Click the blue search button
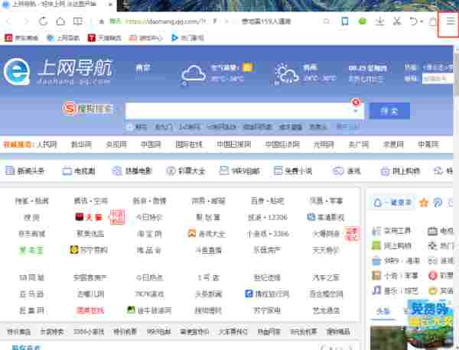 389,111
